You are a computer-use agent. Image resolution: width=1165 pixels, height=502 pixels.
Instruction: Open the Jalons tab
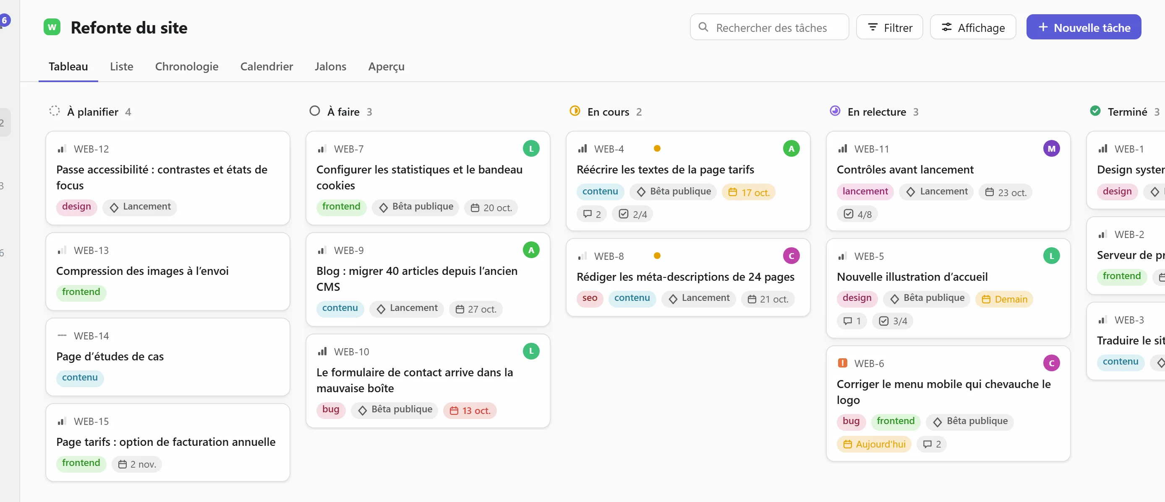click(x=330, y=66)
